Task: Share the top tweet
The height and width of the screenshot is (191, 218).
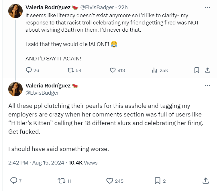Action: click(x=208, y=70)
